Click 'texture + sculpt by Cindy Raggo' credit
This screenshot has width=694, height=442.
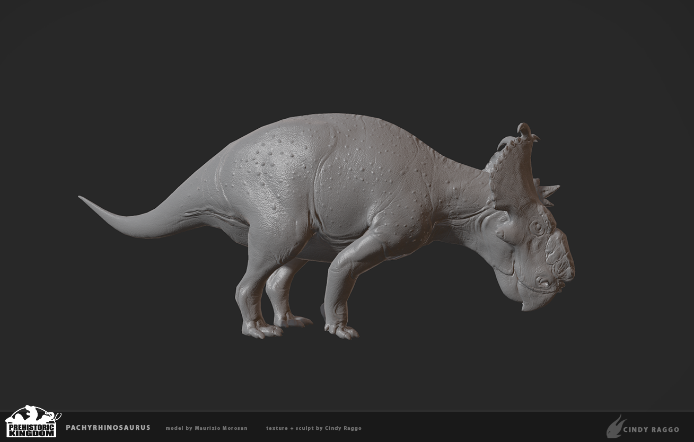click(x=314, y=428)
